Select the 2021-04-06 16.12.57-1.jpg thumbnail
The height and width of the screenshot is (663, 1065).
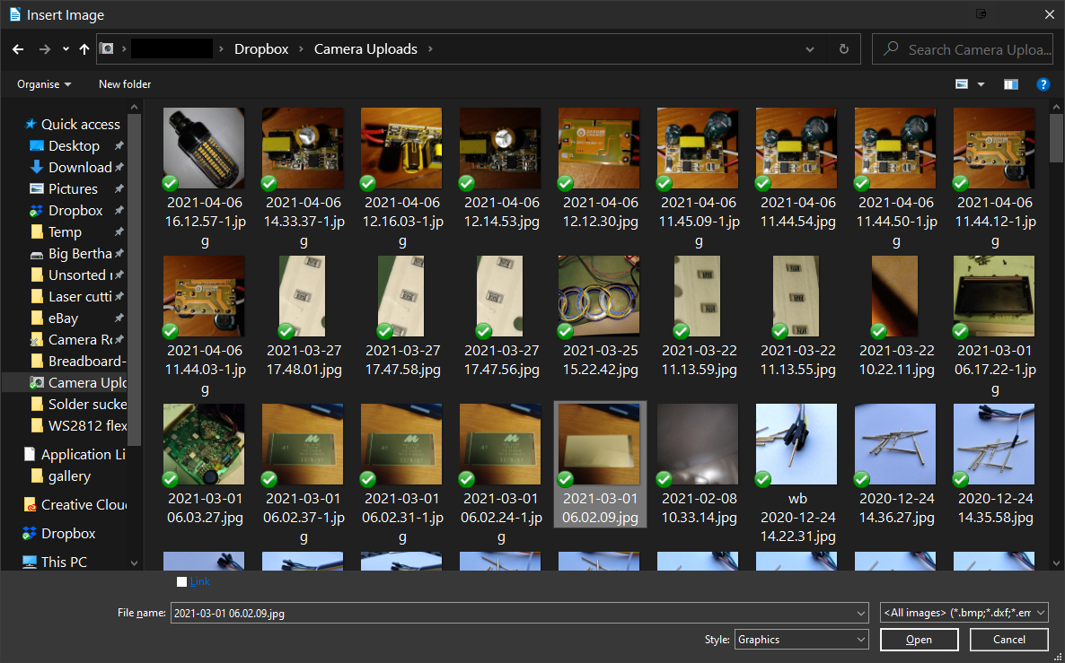pyautogui.click(x=204, y=148)
